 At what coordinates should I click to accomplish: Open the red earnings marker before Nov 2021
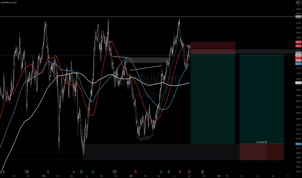click(26, 172)
